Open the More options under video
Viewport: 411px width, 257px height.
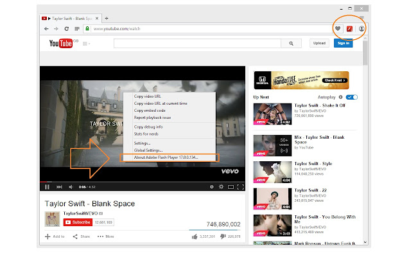click(105, 236)
